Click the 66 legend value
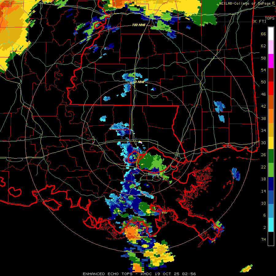Image resolution: width=276 pixels, height=276 pixels. click(263, 34)
